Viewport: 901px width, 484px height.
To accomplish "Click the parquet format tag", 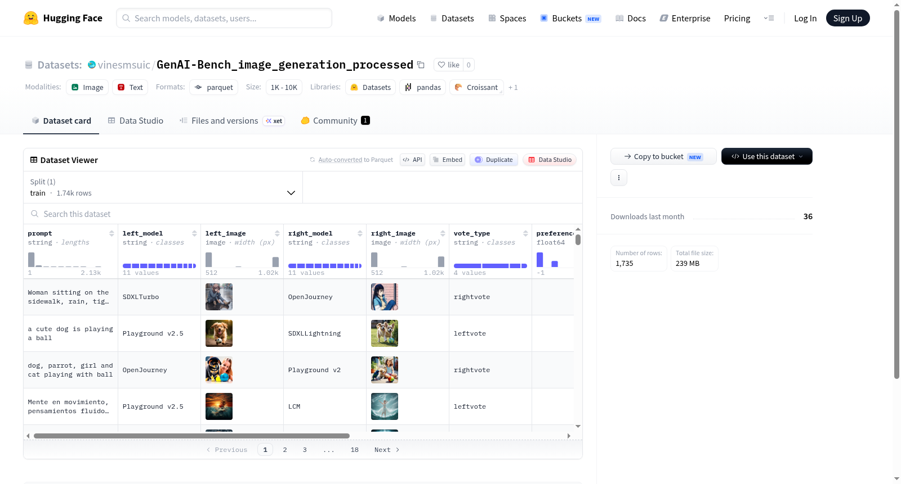I will 213,87.
